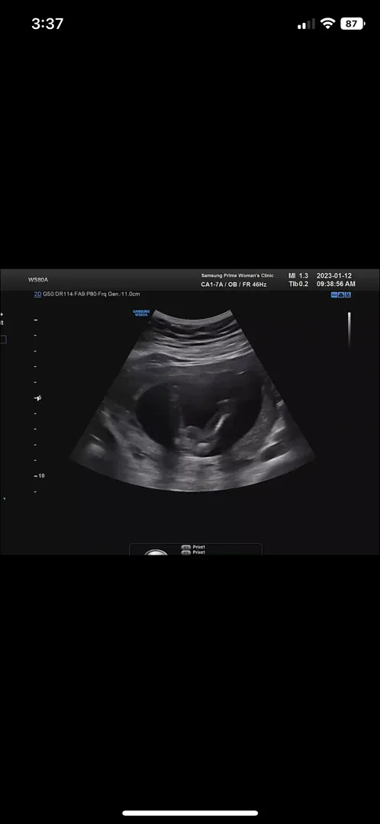
Task: Tap the phone's home indicator bar
Action: coord(190,813)
